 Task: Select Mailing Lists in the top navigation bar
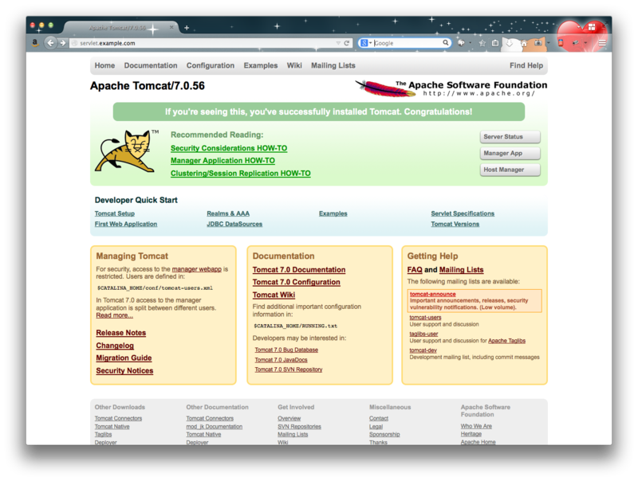pos(333,66)
